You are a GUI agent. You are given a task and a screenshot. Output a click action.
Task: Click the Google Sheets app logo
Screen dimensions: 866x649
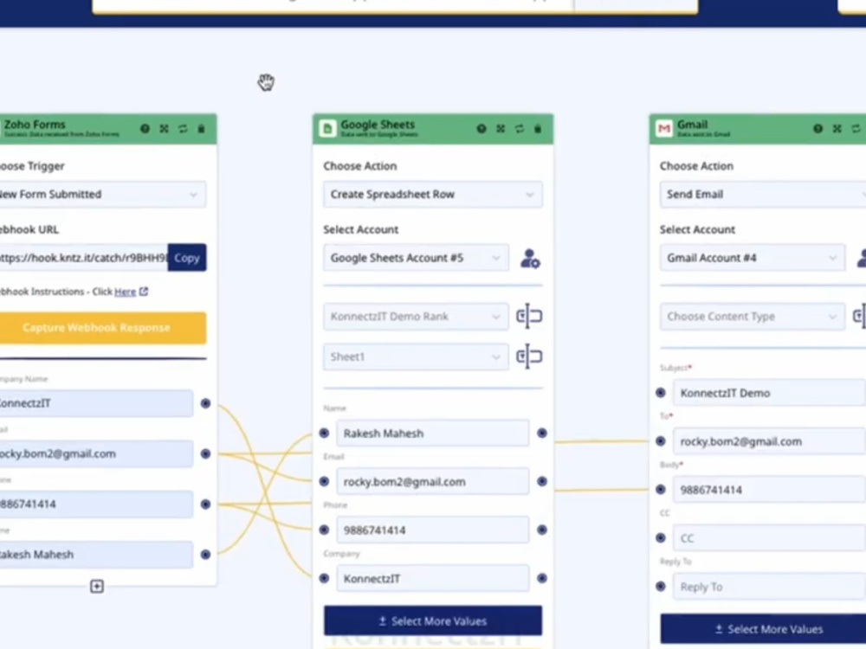click(327, 129)
